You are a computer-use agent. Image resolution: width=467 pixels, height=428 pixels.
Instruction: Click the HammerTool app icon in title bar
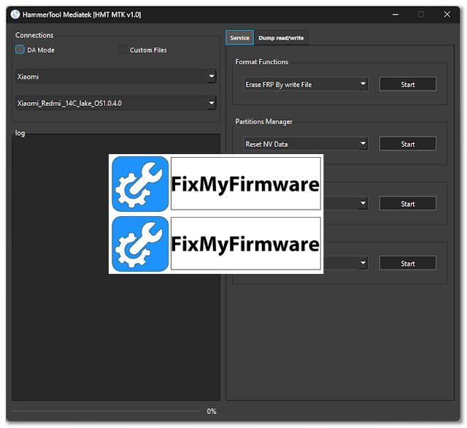tap(15, 14)
